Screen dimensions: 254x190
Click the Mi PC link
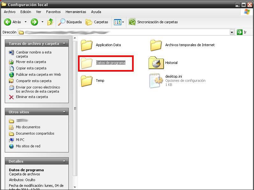[20, 140]
